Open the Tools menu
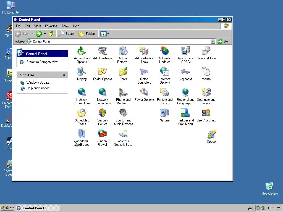This screenshot has height=212, width=283. click(x=65, y=26)
